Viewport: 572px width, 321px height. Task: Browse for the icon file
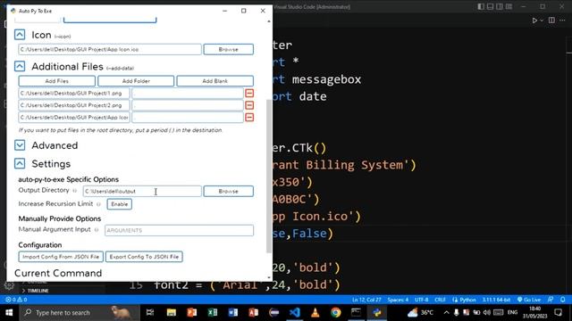pos(229,49)
